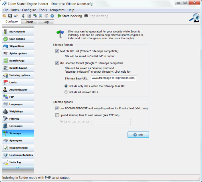This screenshot has width=202, height=182.
Task: Open Authentication section in sidebar
Action: coord(18,90)
